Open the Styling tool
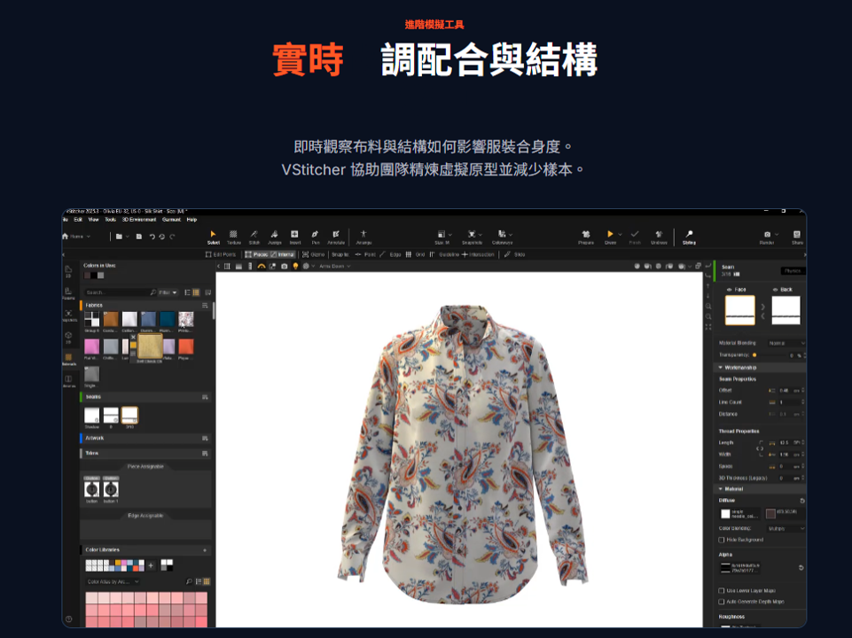Viewport: 852px width, 638px height. 689,237
